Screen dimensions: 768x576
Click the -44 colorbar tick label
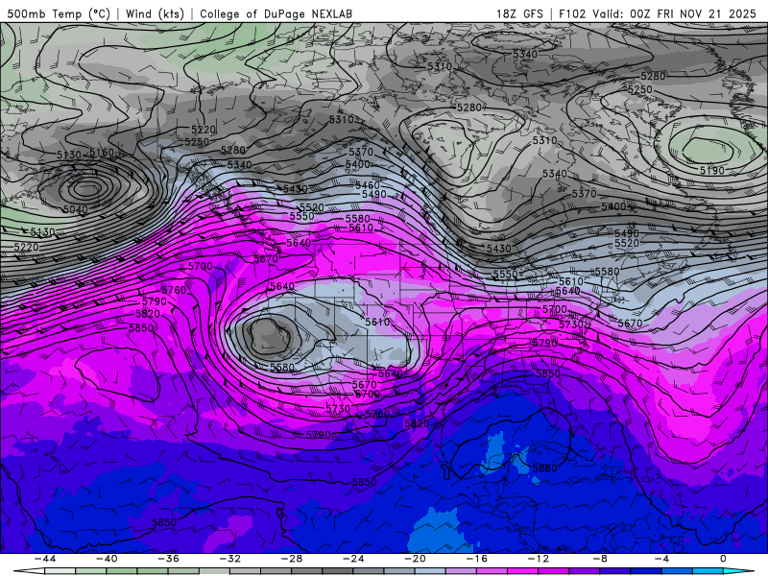click(45, 559)
